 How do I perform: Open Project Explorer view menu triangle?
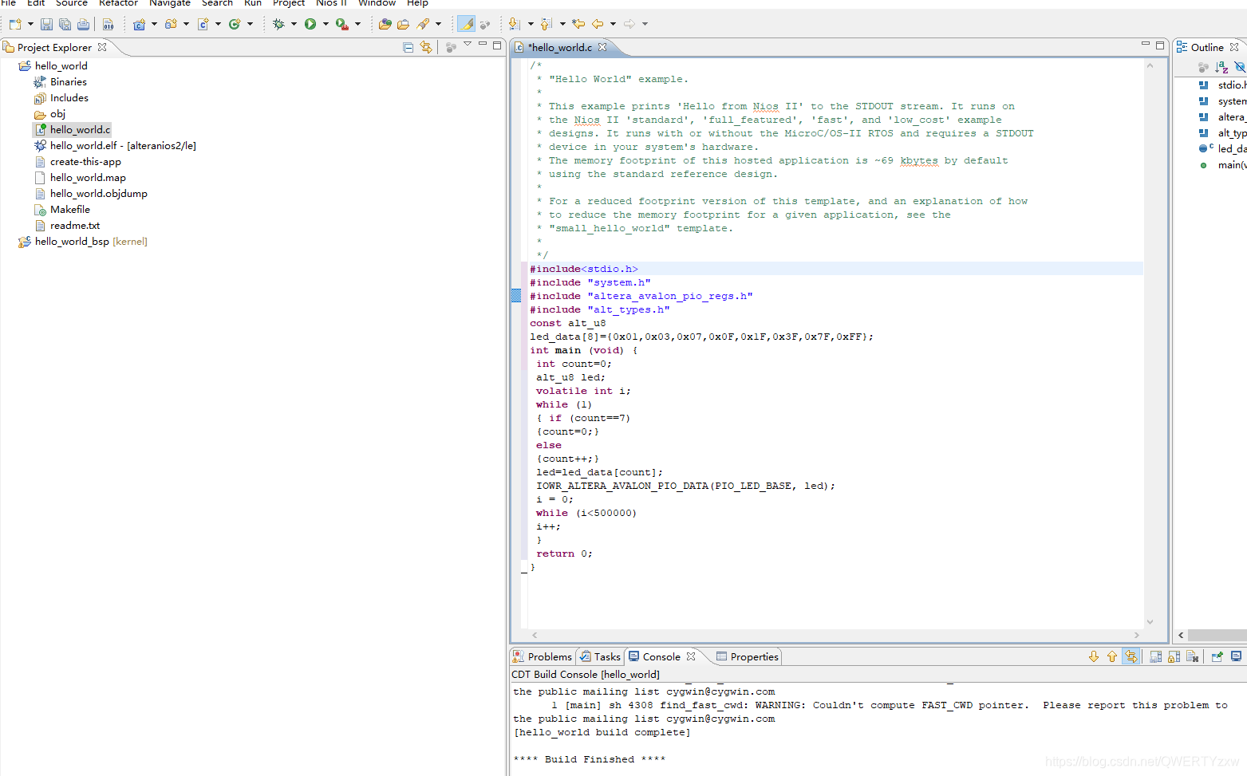[x=468, y=45]
